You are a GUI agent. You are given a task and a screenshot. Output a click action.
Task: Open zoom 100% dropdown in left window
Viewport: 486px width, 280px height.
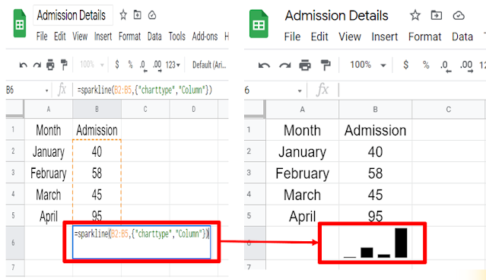(x=92, y=65)
